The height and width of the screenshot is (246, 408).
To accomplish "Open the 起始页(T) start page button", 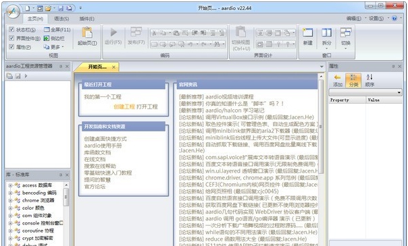I will coord(87,36).
